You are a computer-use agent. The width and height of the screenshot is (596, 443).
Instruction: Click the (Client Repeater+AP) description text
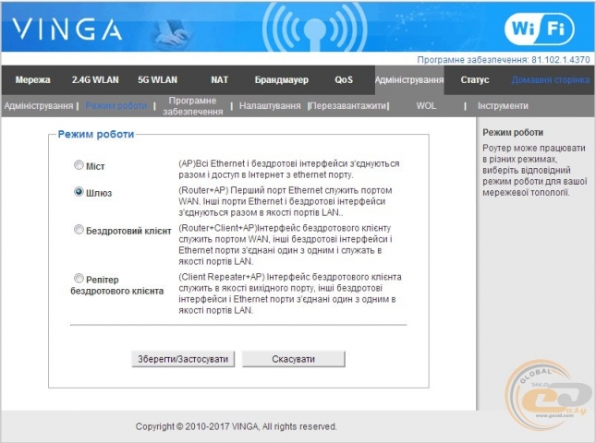point(289,293)
